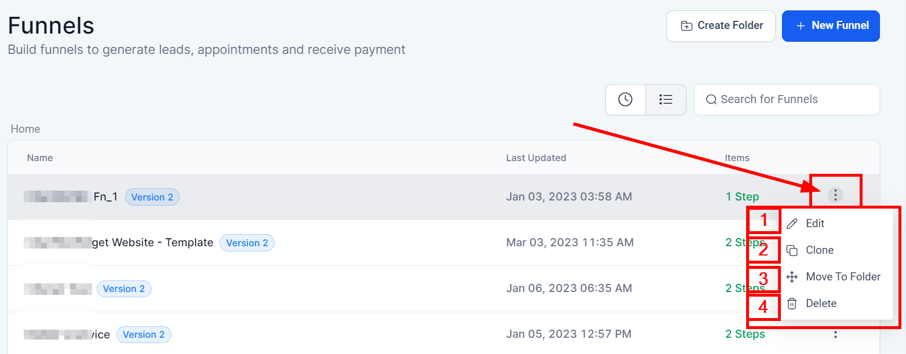
Task: Click the trash Delete icon
Action: pyautogui.click(x=792, y=304)
